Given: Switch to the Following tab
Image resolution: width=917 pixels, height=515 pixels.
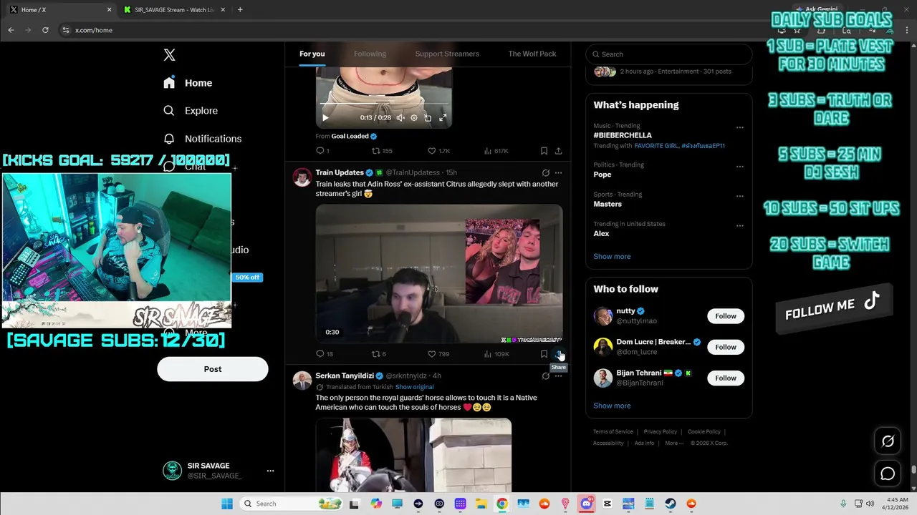Looking at the screenshot, I should tap(370, 54).
